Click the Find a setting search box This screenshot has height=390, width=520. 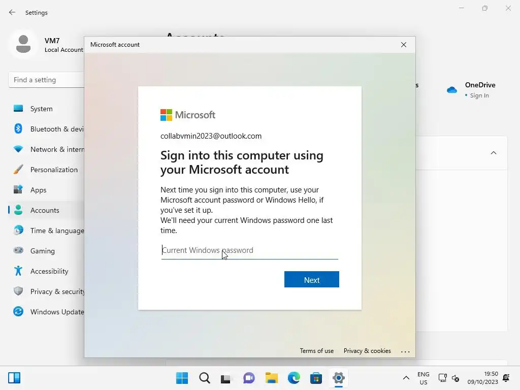46,80
